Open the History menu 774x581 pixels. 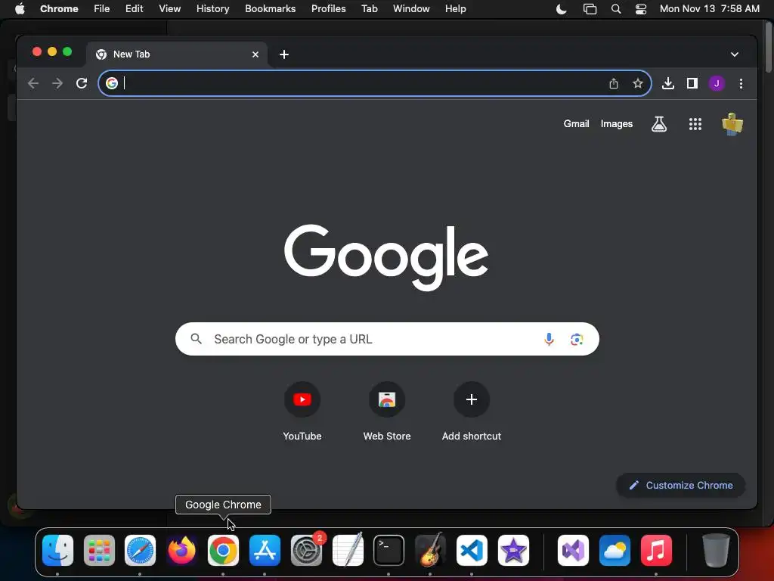tap(212, 9)
